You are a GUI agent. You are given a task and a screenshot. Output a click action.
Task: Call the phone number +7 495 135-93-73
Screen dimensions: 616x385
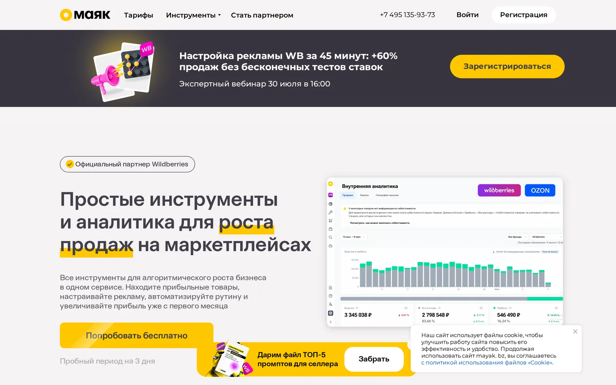pos(407,15)
